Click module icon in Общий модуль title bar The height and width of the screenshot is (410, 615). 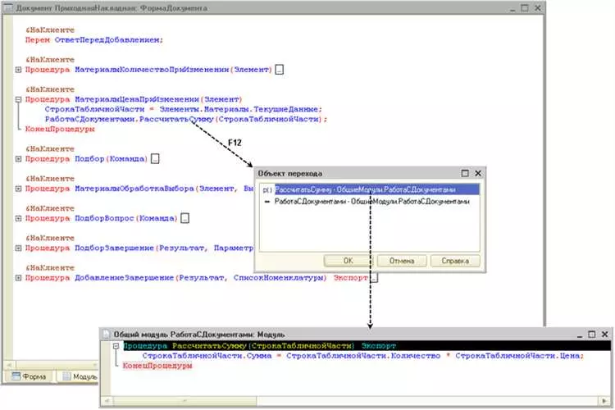click(107, 335)
